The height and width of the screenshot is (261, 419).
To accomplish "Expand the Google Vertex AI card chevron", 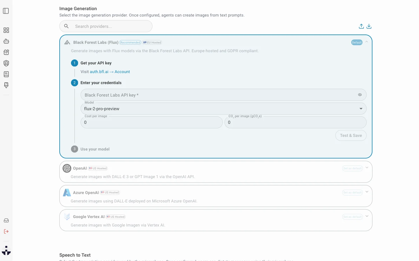I will pyautogui.click(x=367, y=216).
